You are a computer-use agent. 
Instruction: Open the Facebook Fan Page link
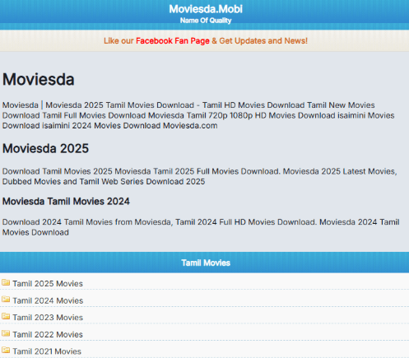click(x=173, y=41)
